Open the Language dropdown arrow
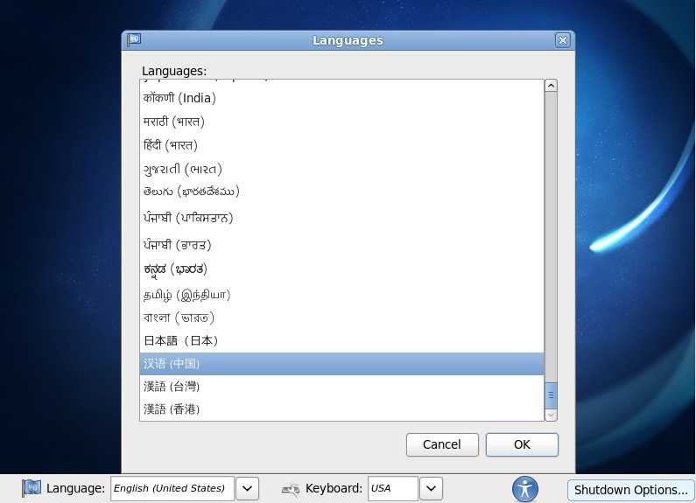Image resolution: width=696 pixels, height=503 pixels. coord(247,488)
